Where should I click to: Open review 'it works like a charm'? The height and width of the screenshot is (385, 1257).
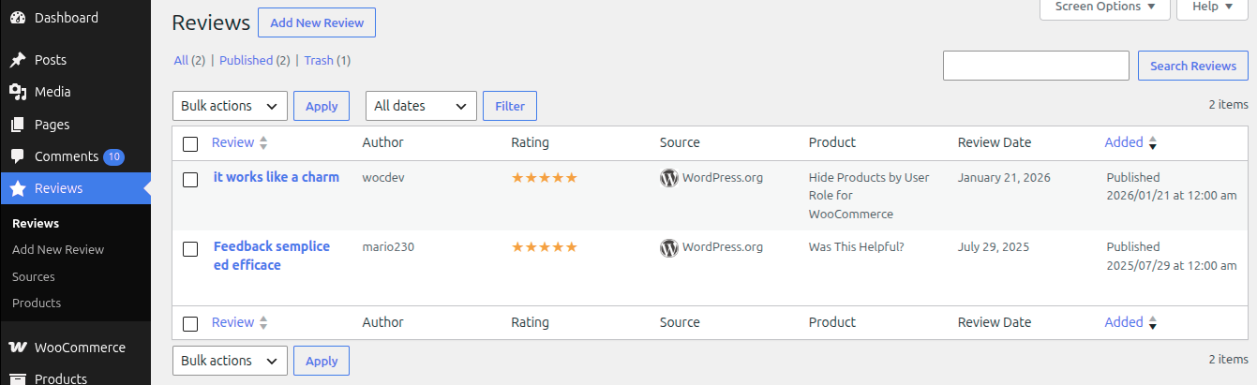277,177
